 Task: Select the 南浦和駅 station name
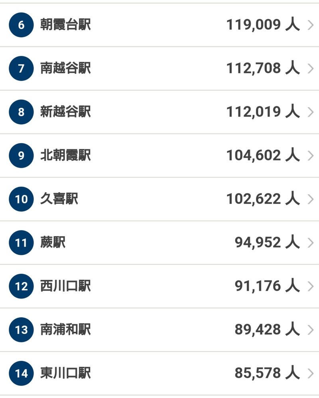click(65, 330)
